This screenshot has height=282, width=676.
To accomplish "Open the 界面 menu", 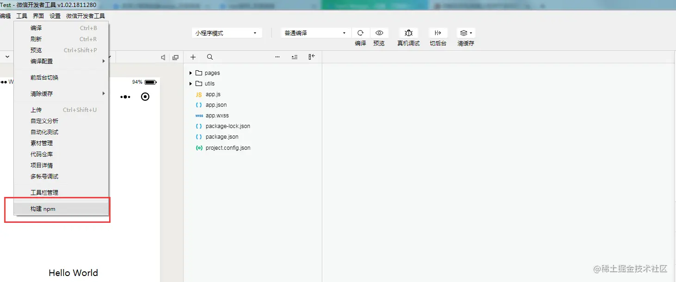I will point(38,16).
